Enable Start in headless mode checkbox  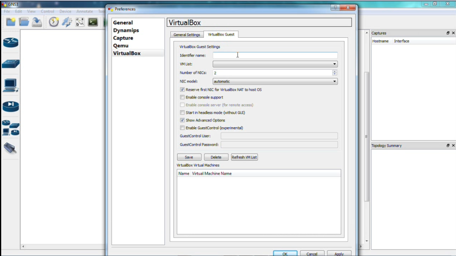coord(182,112)
